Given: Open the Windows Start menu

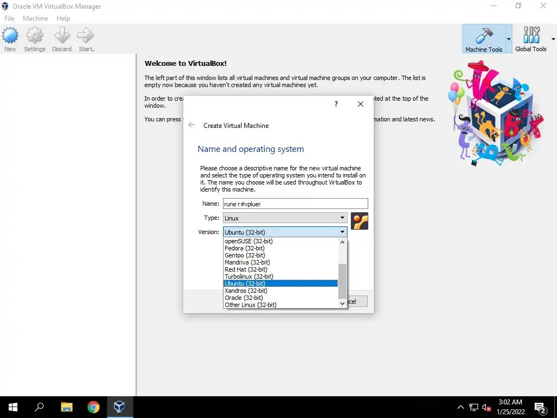Looking at the screenshot, I should pos(13,407).
